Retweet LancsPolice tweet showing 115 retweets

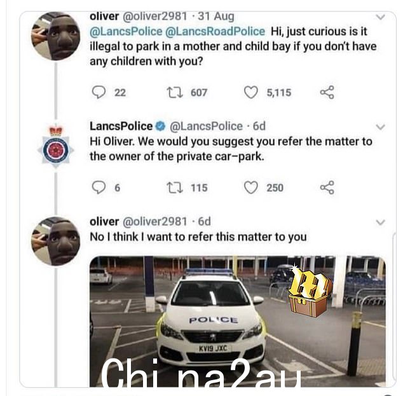[175, 188]
